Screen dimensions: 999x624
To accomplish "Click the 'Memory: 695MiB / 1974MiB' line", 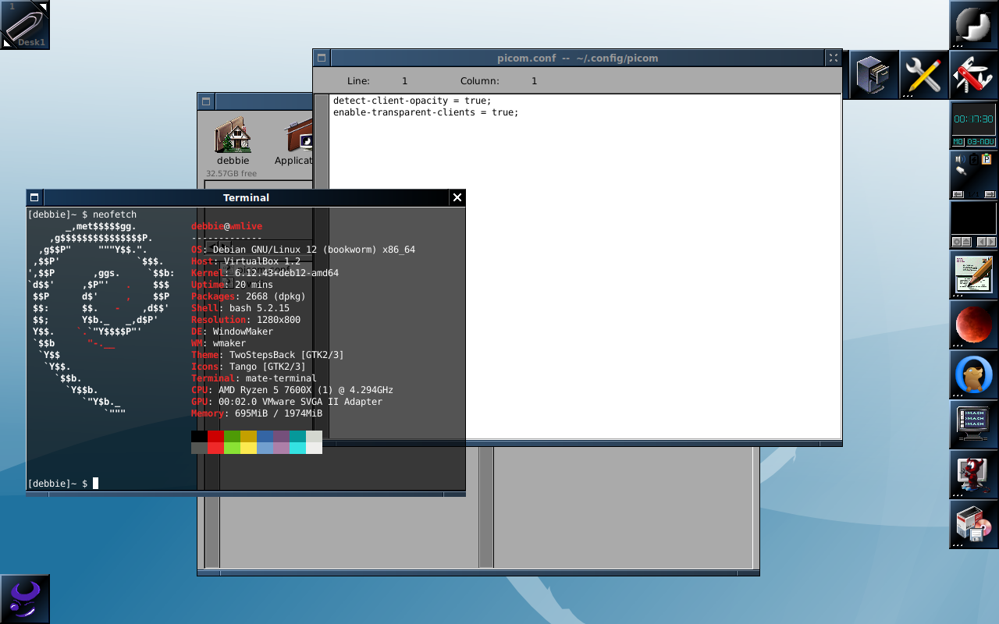I will [257, 413].
